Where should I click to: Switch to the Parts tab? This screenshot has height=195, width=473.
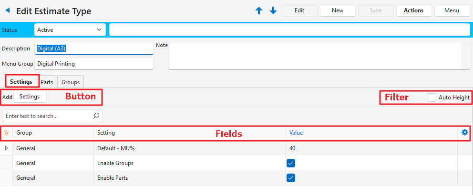pos(47,82)
